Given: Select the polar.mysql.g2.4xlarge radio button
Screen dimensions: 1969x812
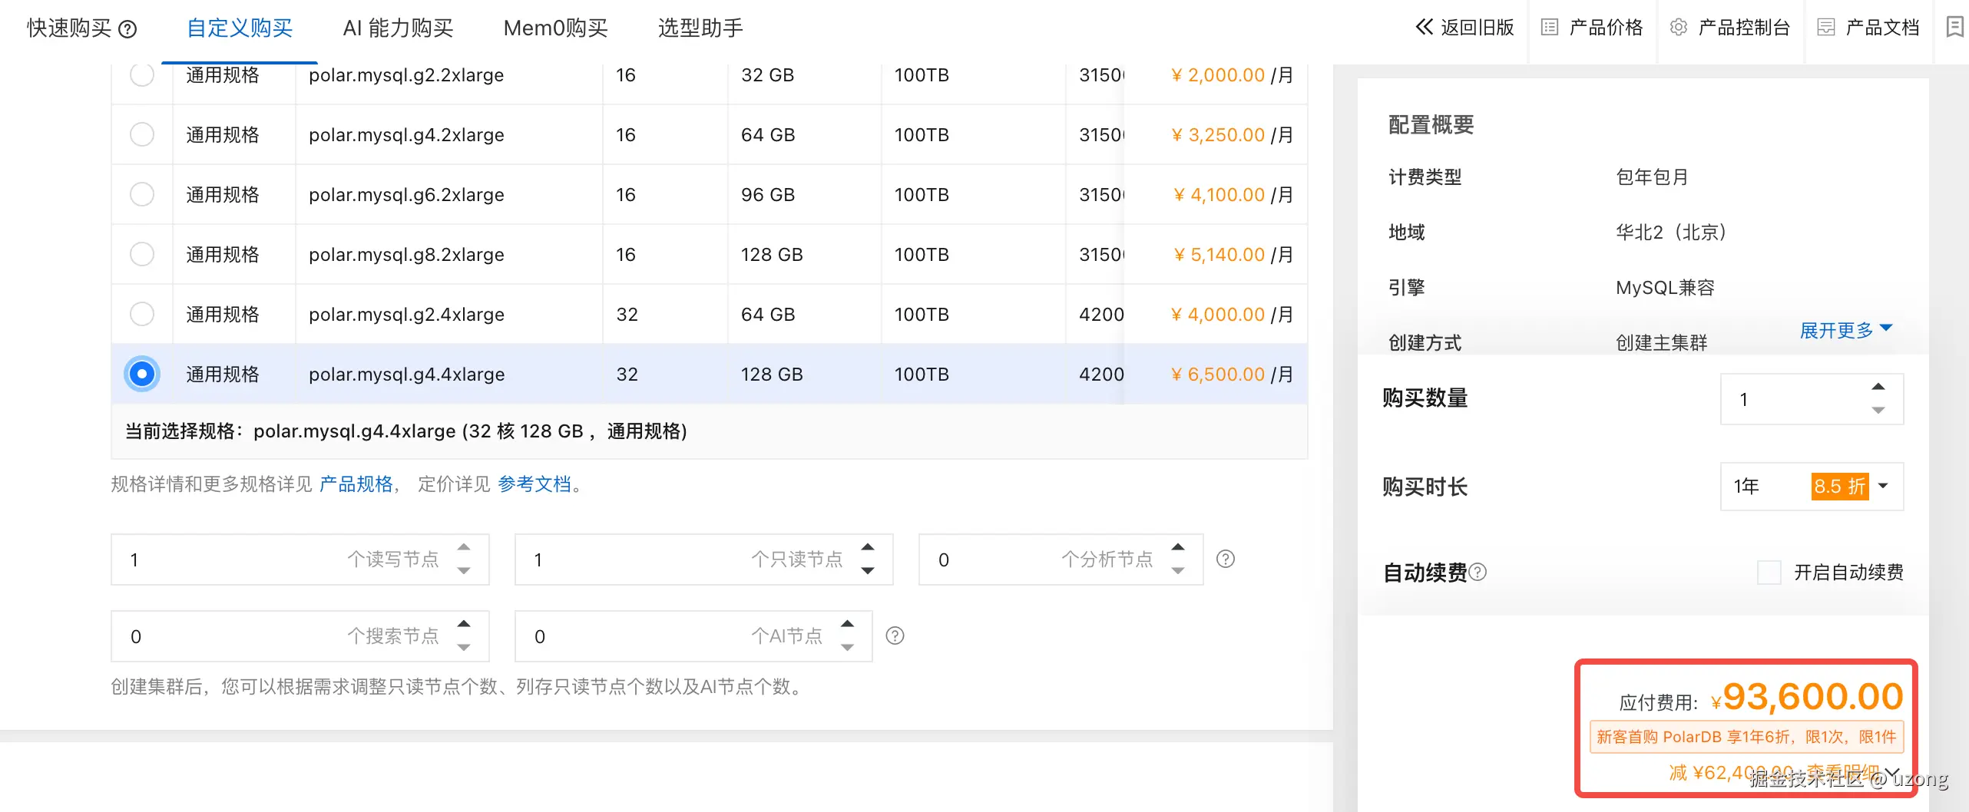Looking at the screenshot, I should click(142, 314).
